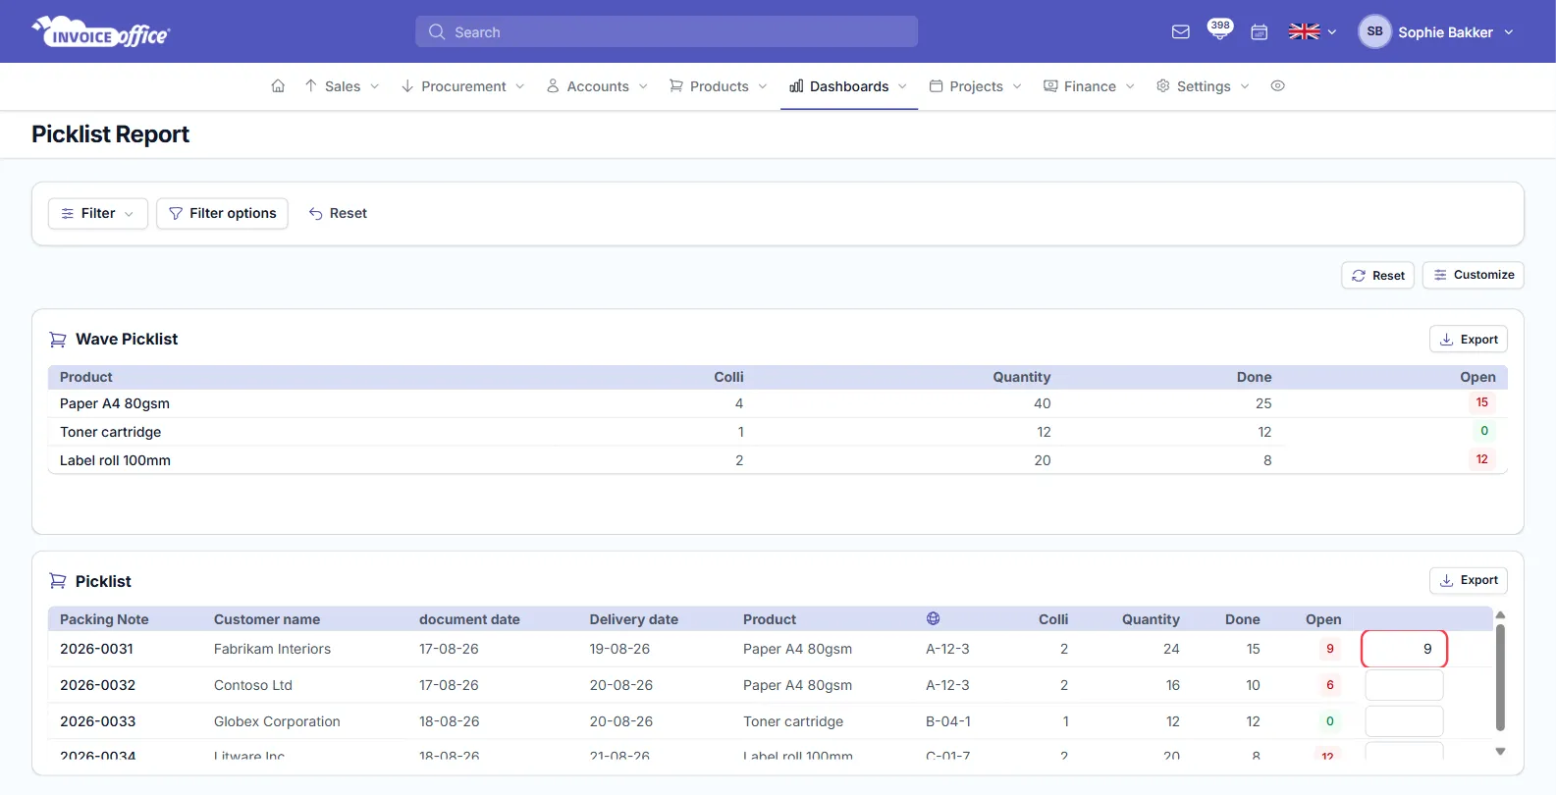The width and height of the screenshot is (1556, 795).
Task: Click the SB user avatar
Action: click(x=1374, y=31)
